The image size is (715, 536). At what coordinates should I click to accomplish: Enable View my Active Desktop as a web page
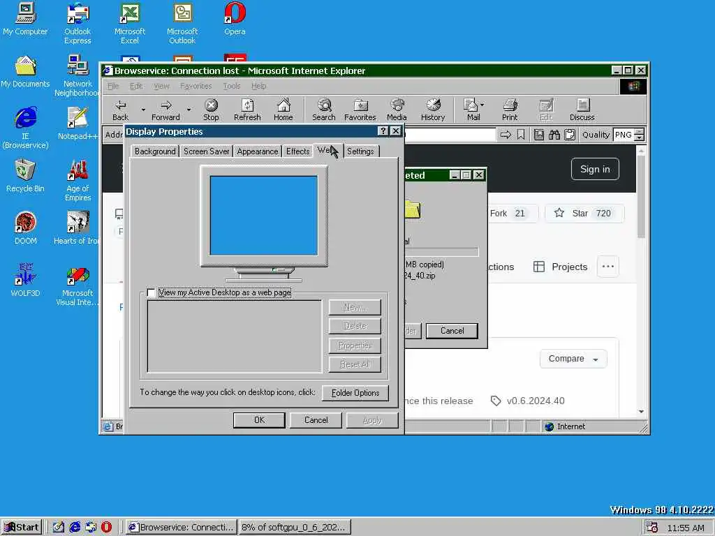click(x=151, y=292)
